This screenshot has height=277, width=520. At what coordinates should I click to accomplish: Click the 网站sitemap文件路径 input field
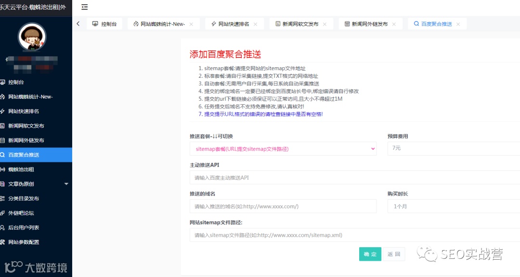355,235
